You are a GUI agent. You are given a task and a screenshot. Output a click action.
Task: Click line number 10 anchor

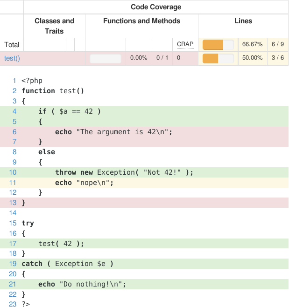(13, 172)
